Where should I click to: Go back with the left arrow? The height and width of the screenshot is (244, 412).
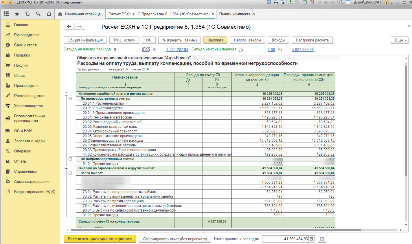[69, 27]
